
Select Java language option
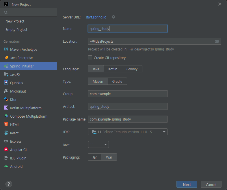point(96,69)
